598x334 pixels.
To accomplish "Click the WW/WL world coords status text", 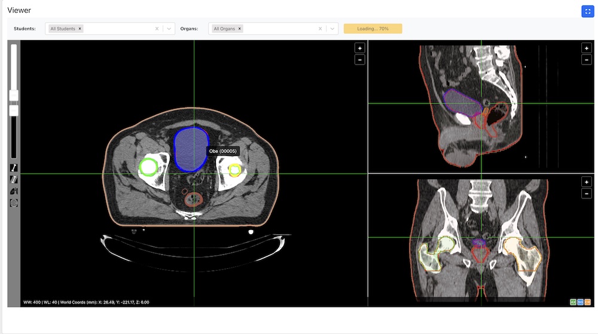I will (86, 302).
